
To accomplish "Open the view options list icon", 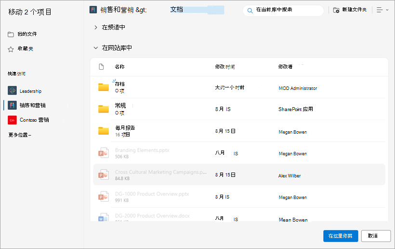I will point(380,10).
